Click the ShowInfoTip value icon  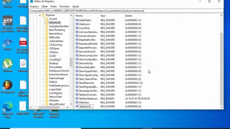77,63
